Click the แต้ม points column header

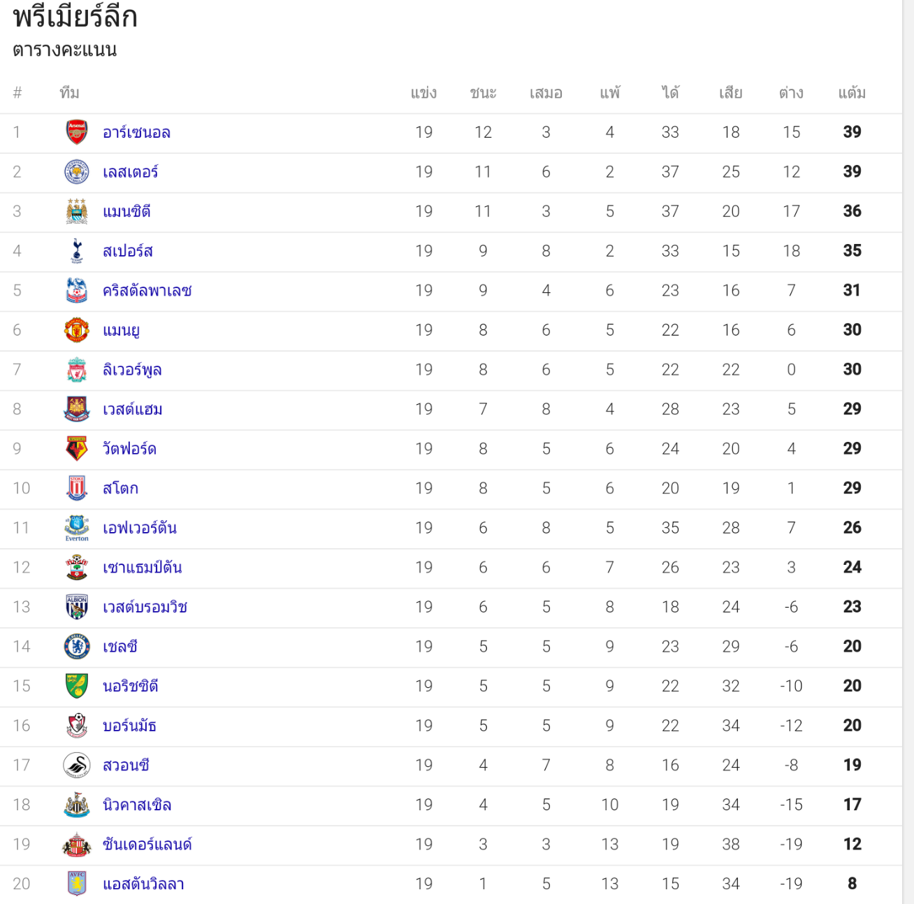pyautogui.click(x=852, y=93)
